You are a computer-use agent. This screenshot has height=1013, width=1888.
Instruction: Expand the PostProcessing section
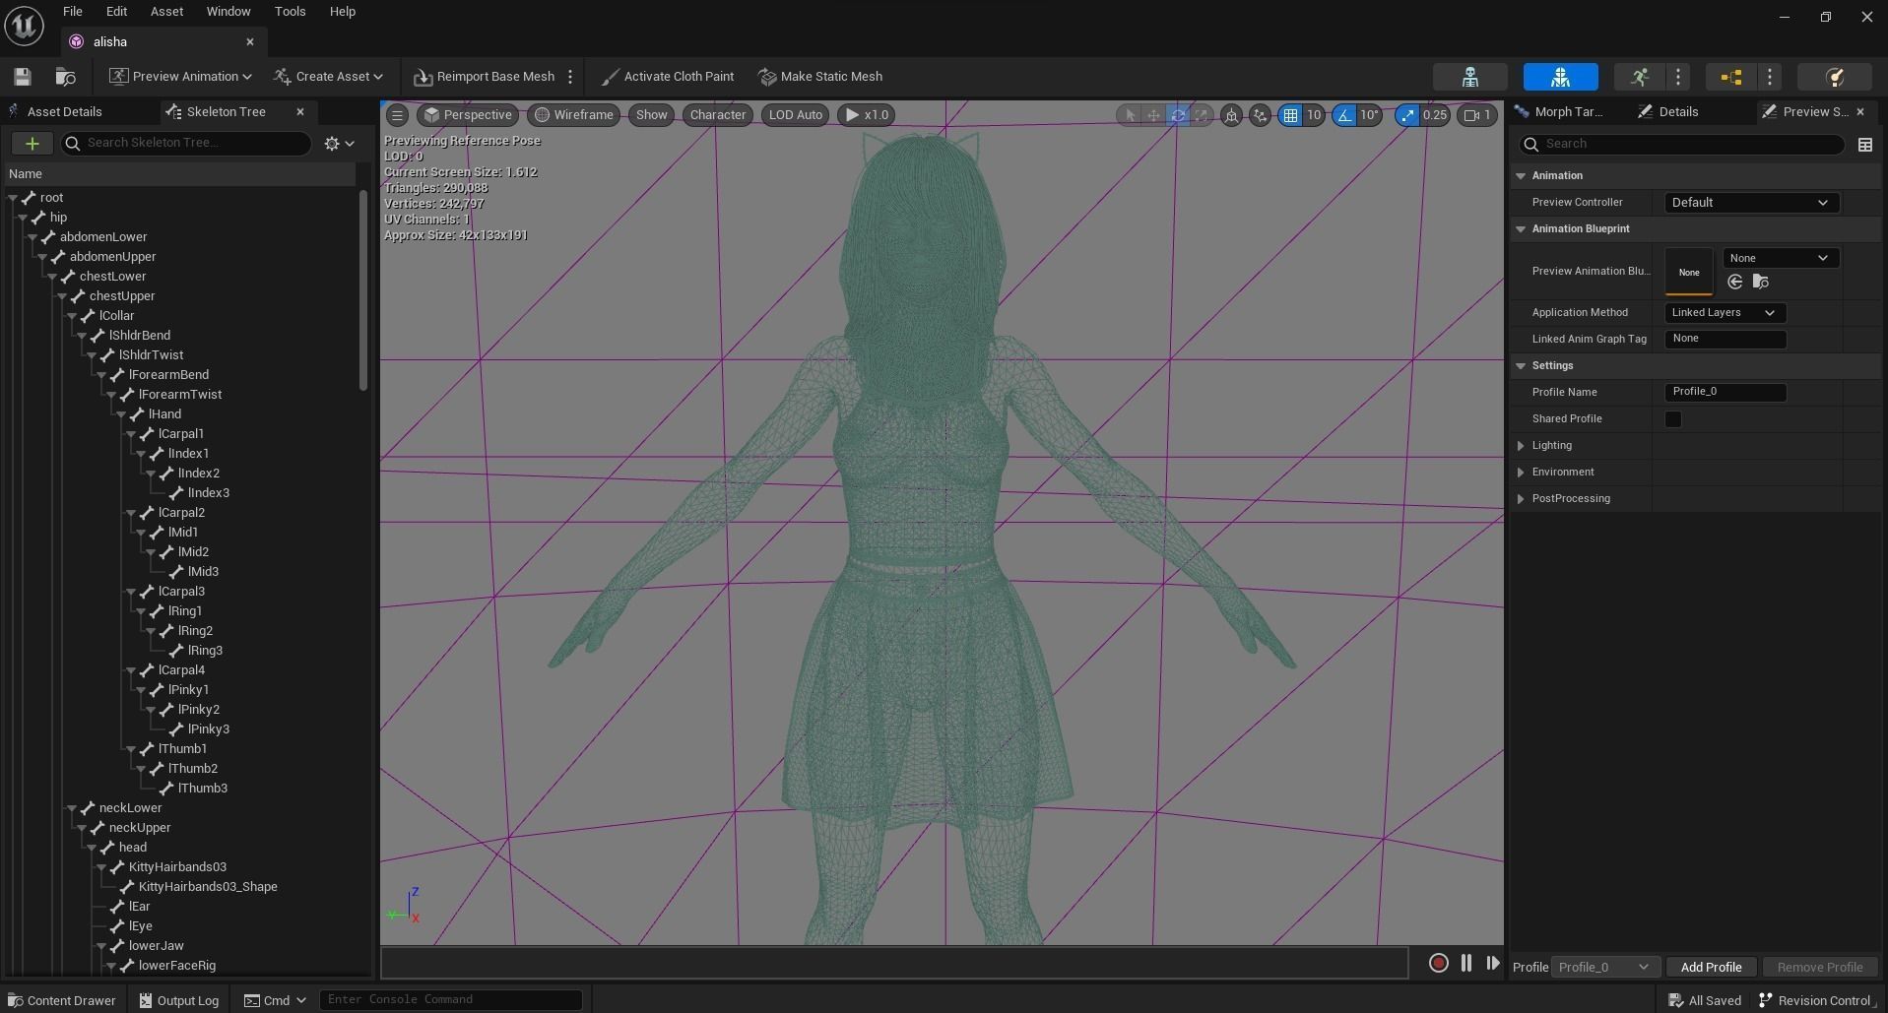point(1521,499)
